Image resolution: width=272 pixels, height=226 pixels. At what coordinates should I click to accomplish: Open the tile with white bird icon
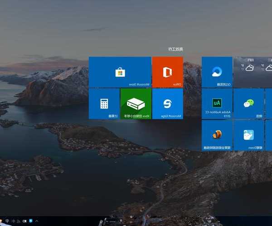click(x=248, y=135)
